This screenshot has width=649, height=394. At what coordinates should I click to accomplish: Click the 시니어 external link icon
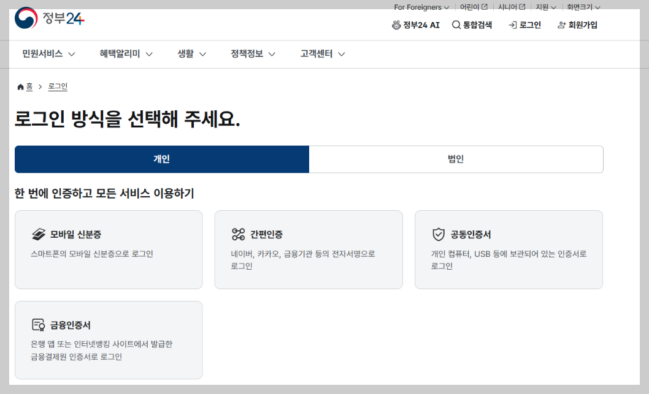tap(522, 7)
